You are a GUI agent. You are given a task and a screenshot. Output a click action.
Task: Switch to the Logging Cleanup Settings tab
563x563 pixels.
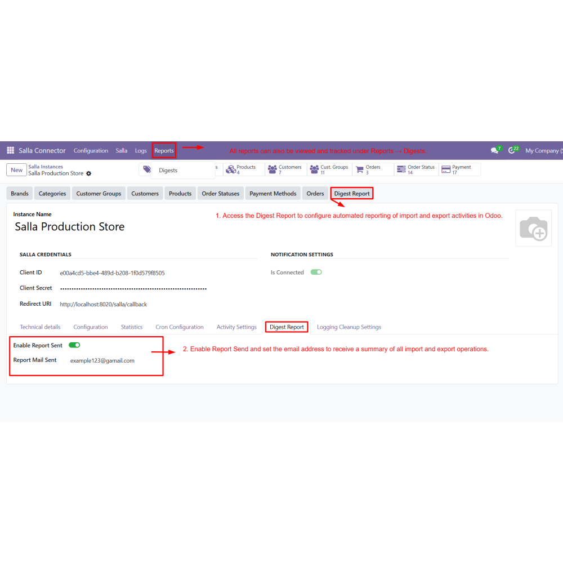point(349,327)
